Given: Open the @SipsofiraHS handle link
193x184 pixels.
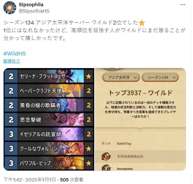Looking at the screenshot, I should [x=34, y=11].
